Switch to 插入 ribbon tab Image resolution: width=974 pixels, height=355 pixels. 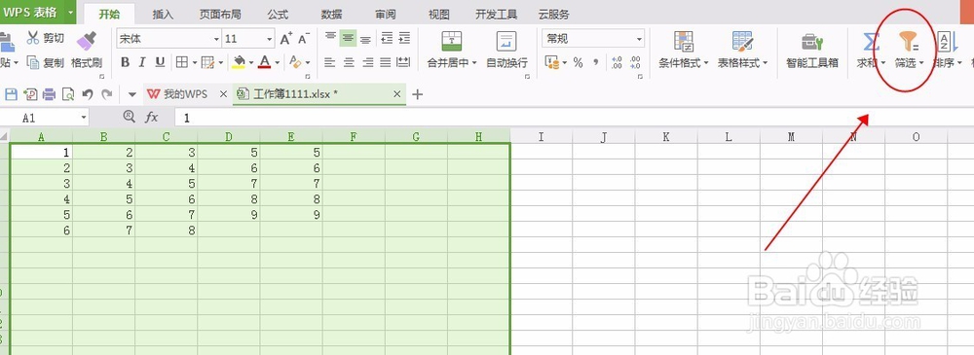point(163,15)
